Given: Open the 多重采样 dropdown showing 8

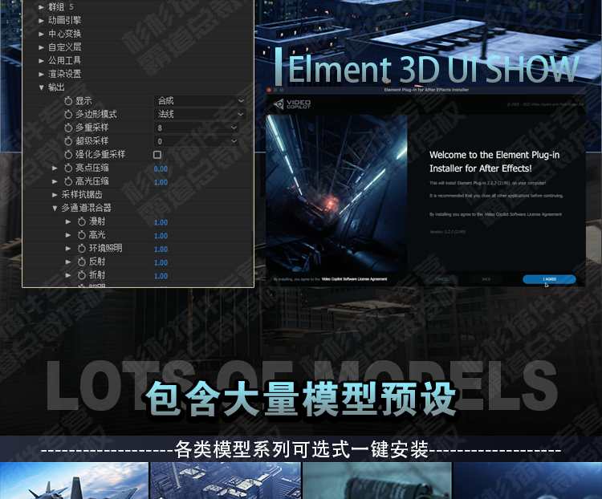Looking at the screenshot, I should 197,128.
